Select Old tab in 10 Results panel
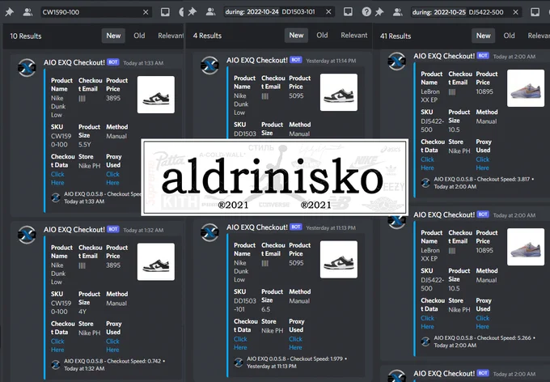550x382 pixels. point(139,36)
